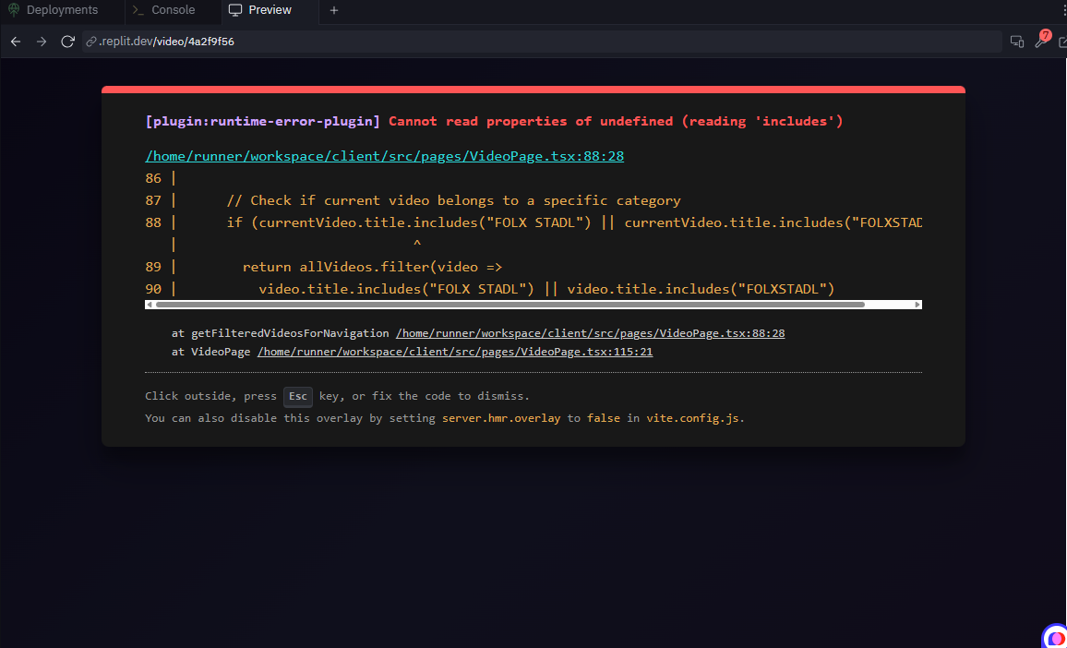Click the error message 'Cannot read properties' text

pyautogui.click(x=616, y=121)
